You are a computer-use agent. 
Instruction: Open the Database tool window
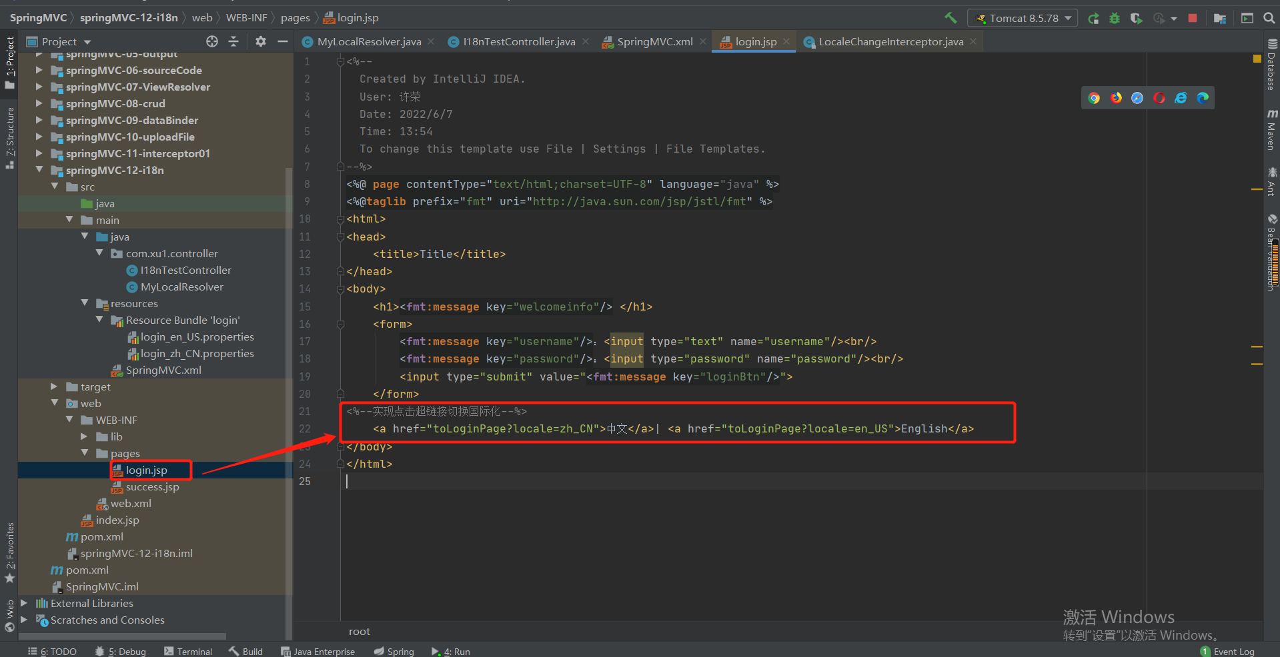[x=1272, y=64]
